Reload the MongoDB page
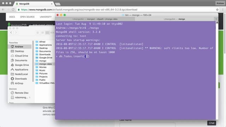 (13, 10)
